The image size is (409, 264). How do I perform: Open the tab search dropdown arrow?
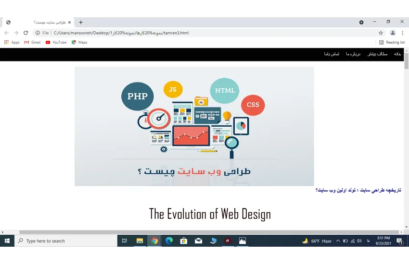point(361,22)
